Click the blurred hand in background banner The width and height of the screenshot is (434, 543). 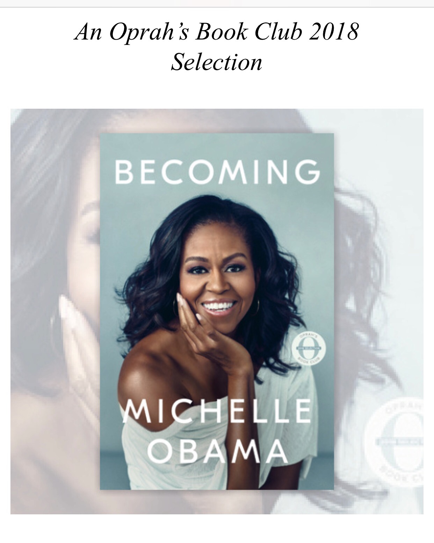click(x=75, y=336)
